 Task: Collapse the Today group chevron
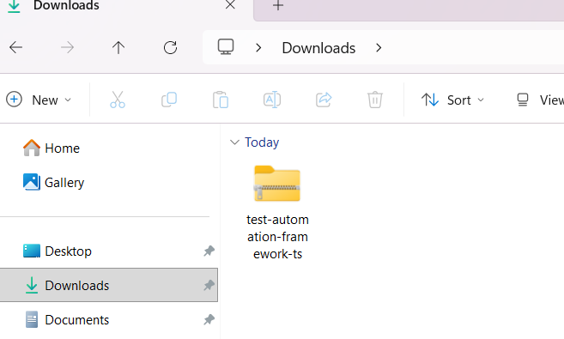[234, 142]
